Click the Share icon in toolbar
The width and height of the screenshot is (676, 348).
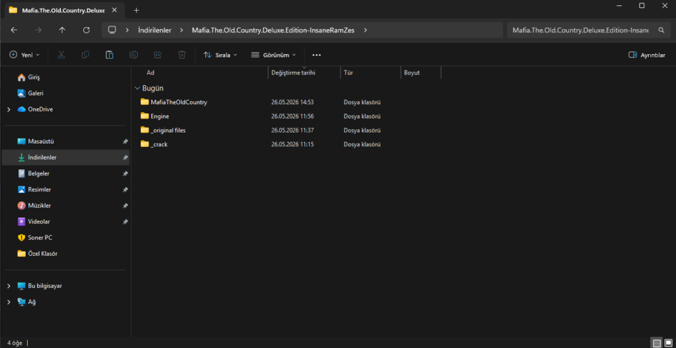point(158,55)
